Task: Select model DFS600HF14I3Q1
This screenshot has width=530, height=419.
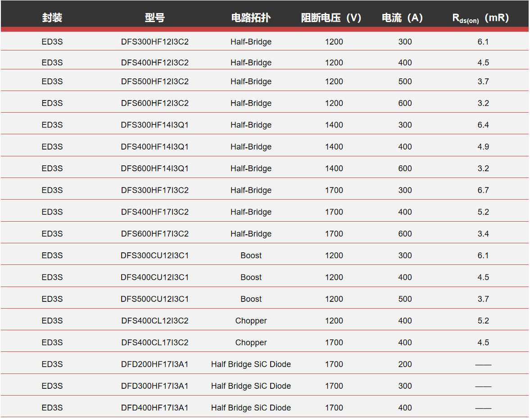Action: [155, 169]
